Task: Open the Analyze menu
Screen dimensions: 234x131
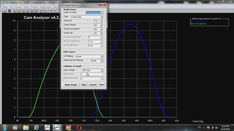Action: tap(34, 7)
